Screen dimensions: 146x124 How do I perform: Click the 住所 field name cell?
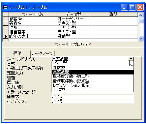tap(32, 28)
